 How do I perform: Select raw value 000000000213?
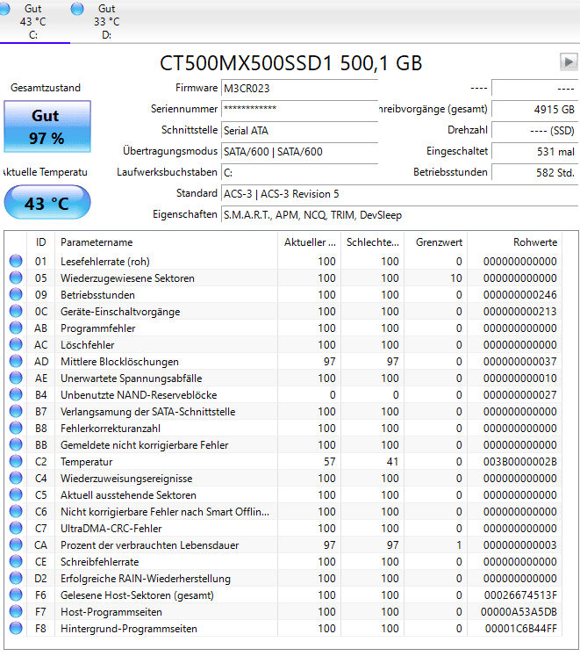pos(519,311)
